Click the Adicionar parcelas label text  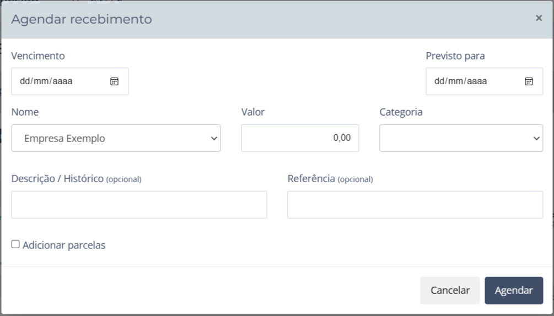coord(64,246)
